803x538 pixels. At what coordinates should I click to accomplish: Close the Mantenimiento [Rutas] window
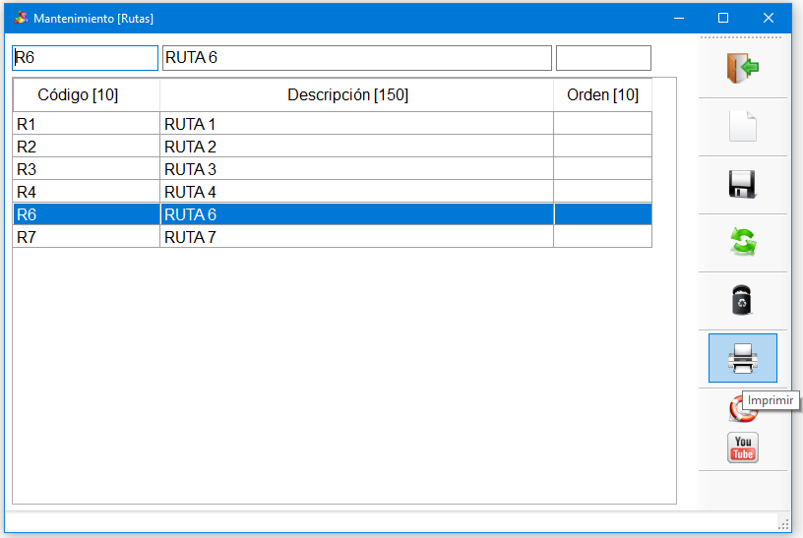[769, 18]
